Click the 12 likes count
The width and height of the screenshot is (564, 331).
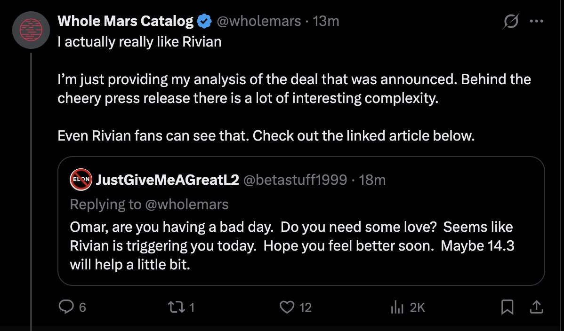[306, 307]
